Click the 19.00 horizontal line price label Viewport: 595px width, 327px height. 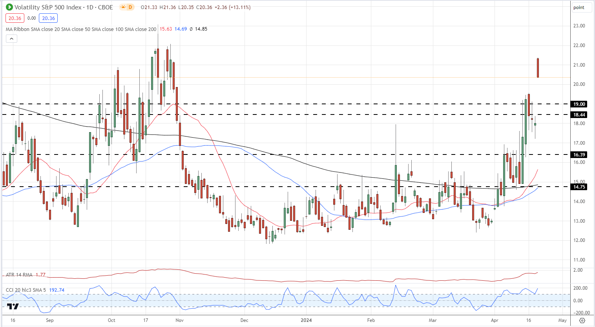[x=579, y=104]
